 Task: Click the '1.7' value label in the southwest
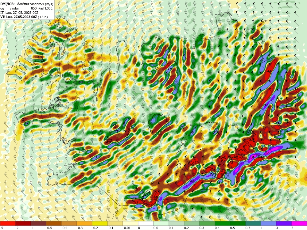click(95, 157)
